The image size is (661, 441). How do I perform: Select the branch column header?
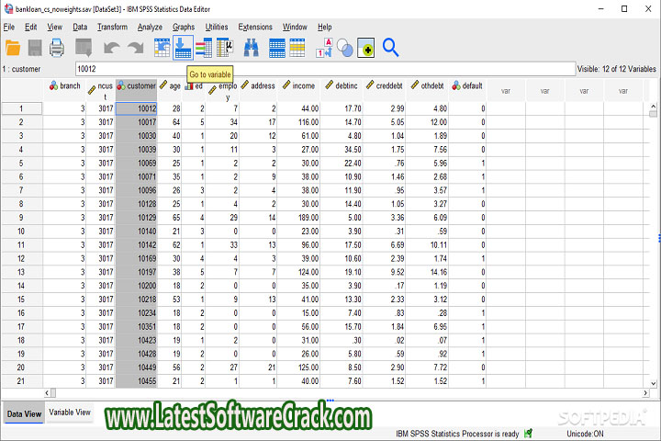tap(64, 90)
